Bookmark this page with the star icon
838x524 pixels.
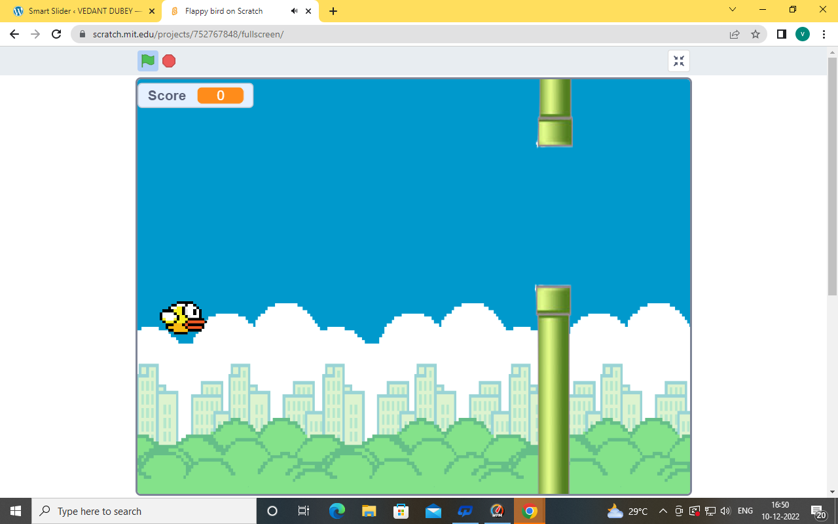tap(756, 34)
